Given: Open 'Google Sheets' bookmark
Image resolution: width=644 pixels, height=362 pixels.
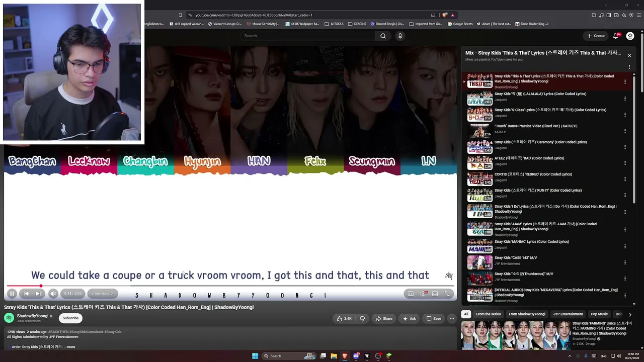Looking at the screenshot, I should pyautogui.click(x=460, y=24).
